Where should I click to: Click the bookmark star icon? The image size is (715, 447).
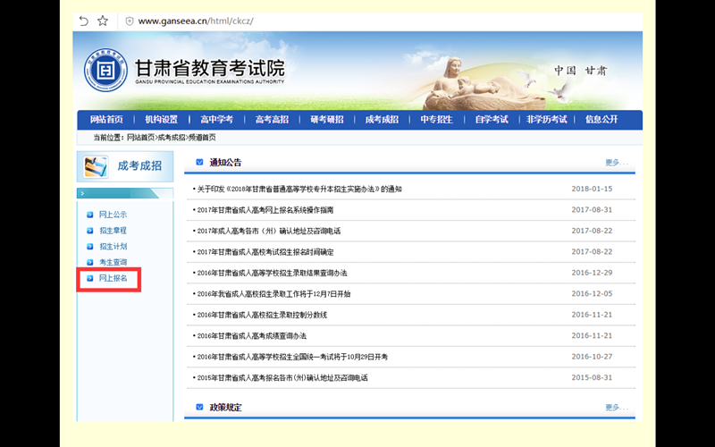coord(103,21)
